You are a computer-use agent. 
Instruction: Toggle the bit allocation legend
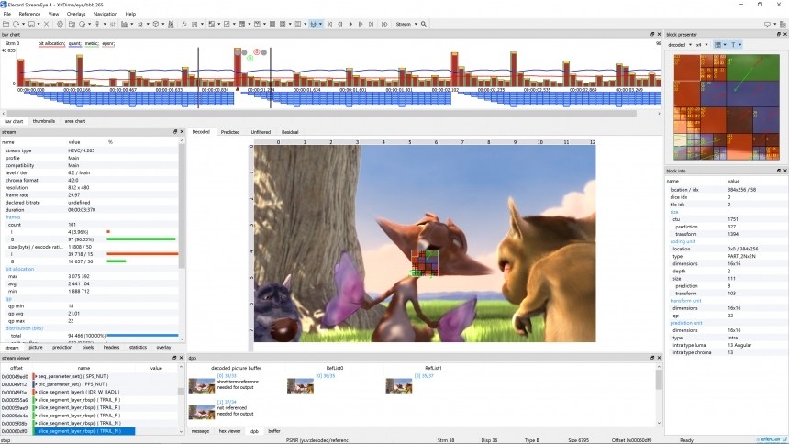[51, 43]
